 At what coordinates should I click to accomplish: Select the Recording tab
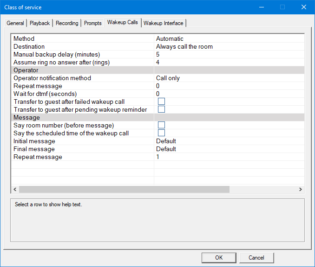coord(67,23)
